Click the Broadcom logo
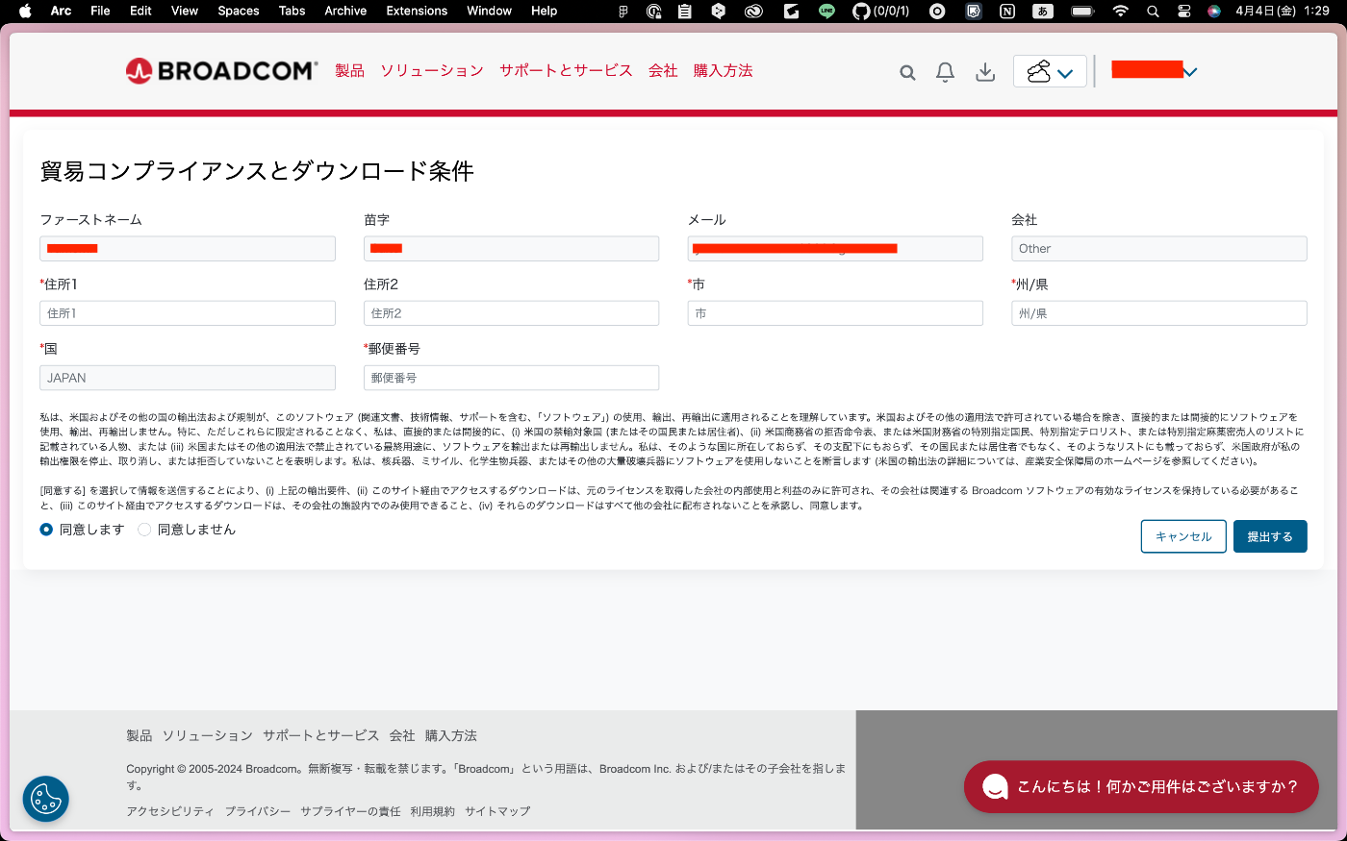This screenshot has height=841, width=1347. pyautogui.click(x=221, y=70)
